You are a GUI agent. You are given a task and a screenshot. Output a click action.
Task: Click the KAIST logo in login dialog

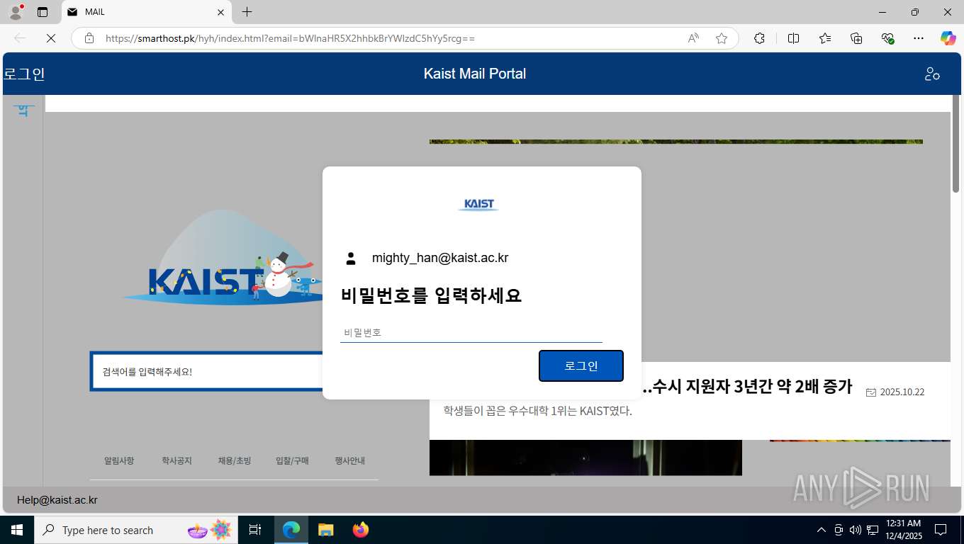pyautogui.click(x=478, y=205)
